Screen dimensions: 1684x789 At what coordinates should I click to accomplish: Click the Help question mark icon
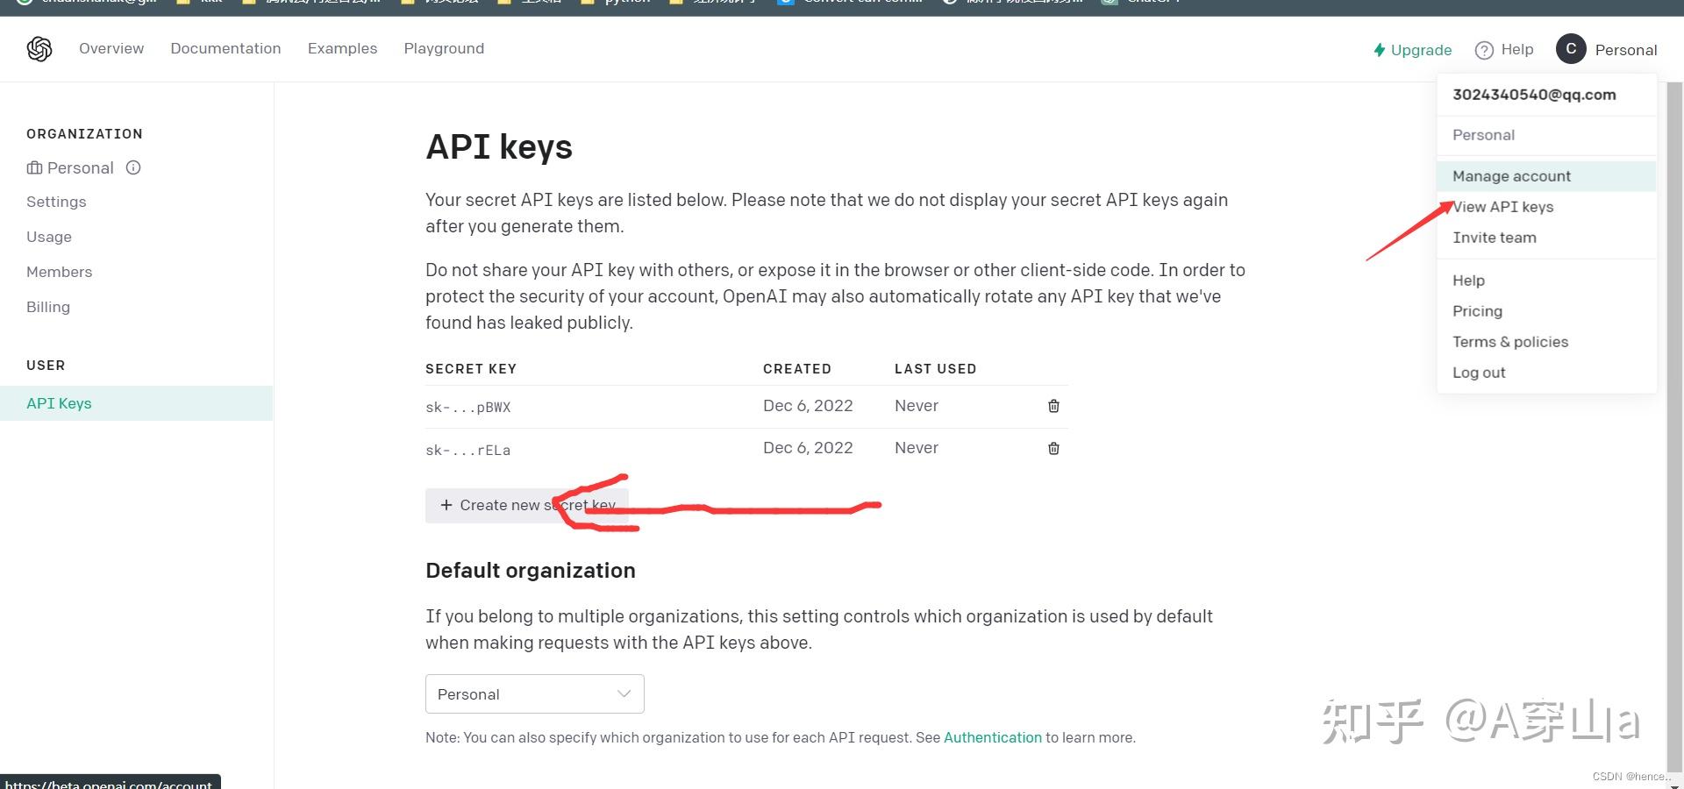point(1484,50)
